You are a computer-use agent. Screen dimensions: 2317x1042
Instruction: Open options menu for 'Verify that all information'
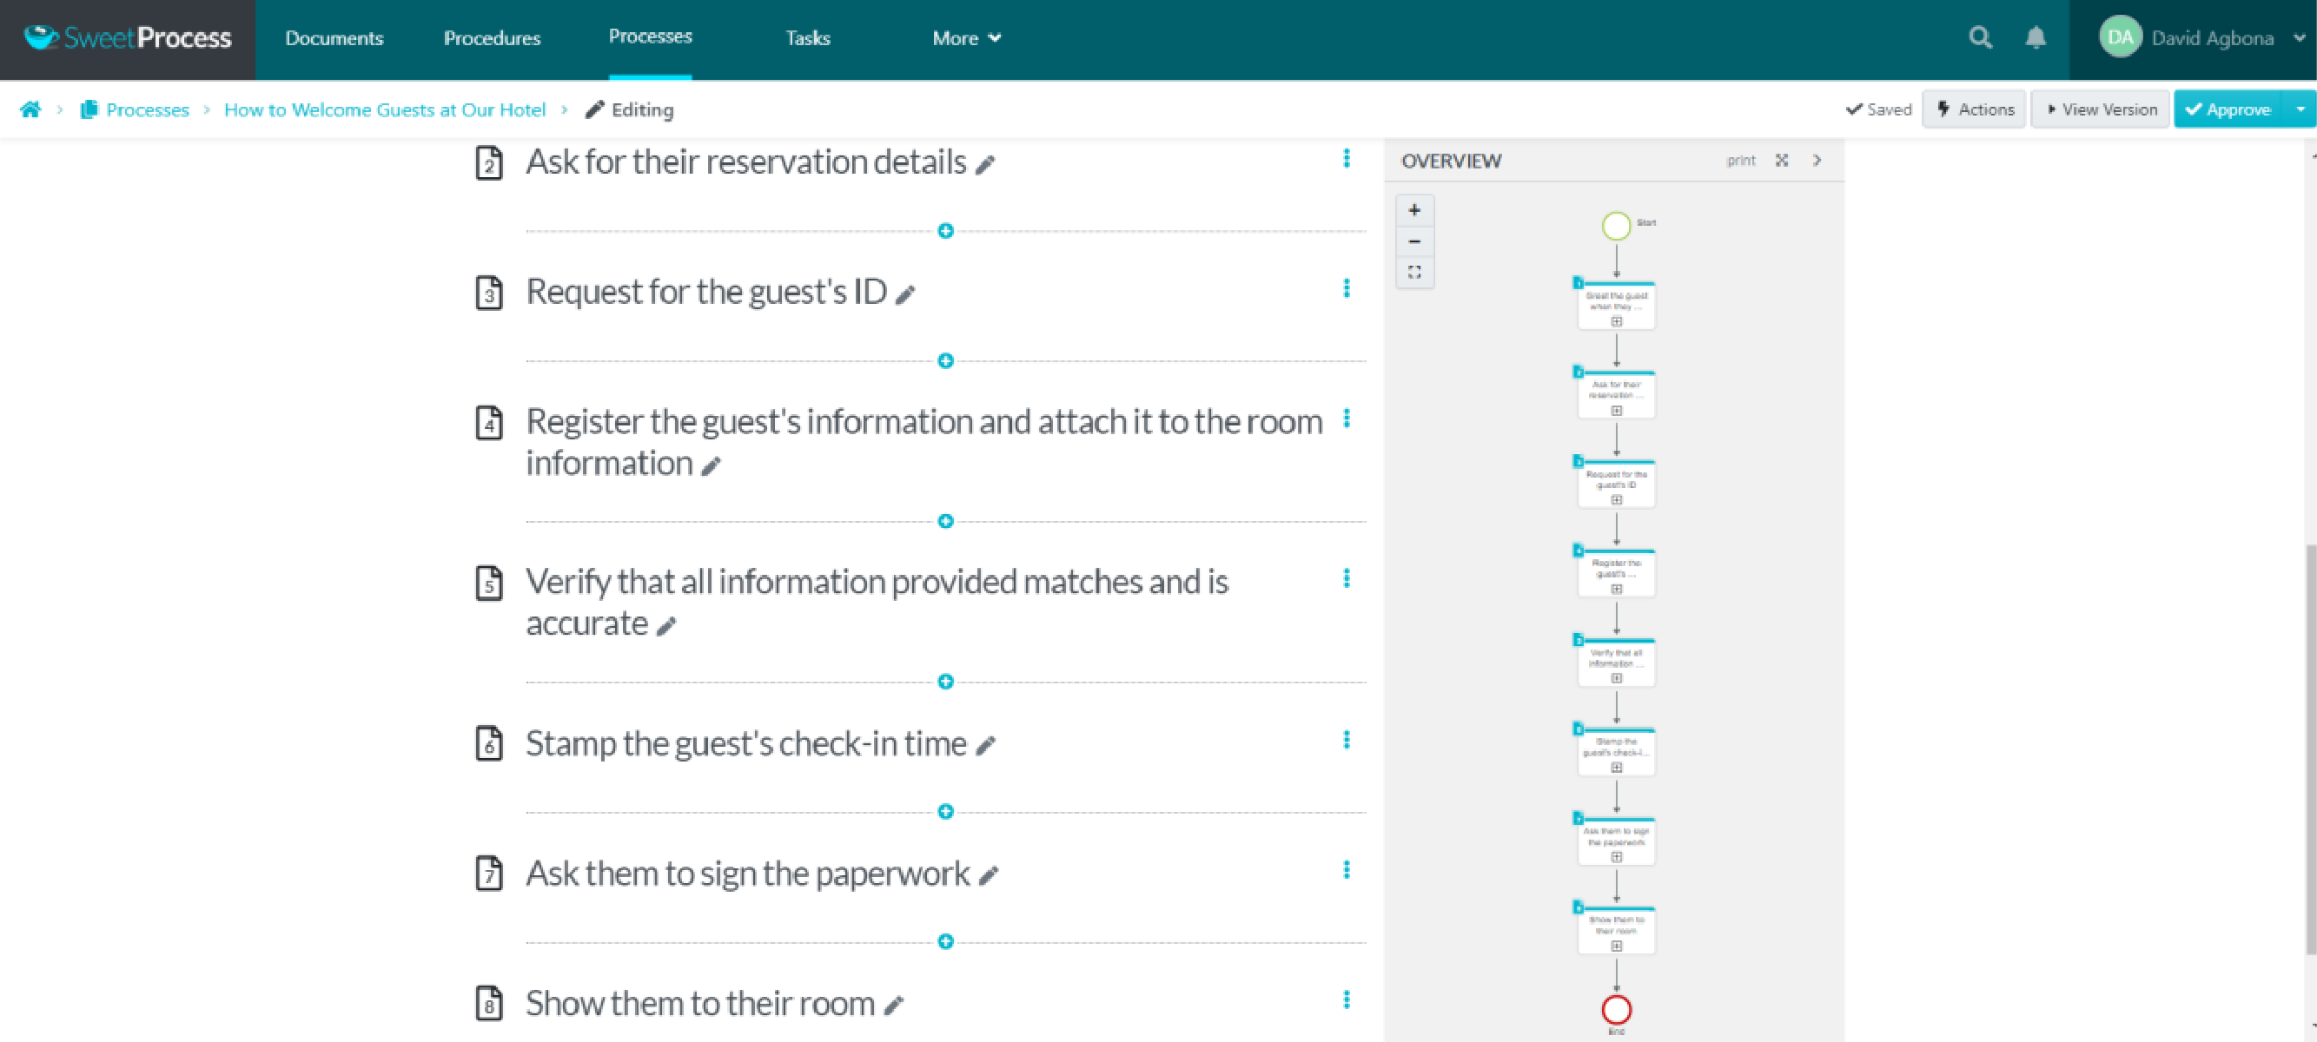pos(1347,578)
